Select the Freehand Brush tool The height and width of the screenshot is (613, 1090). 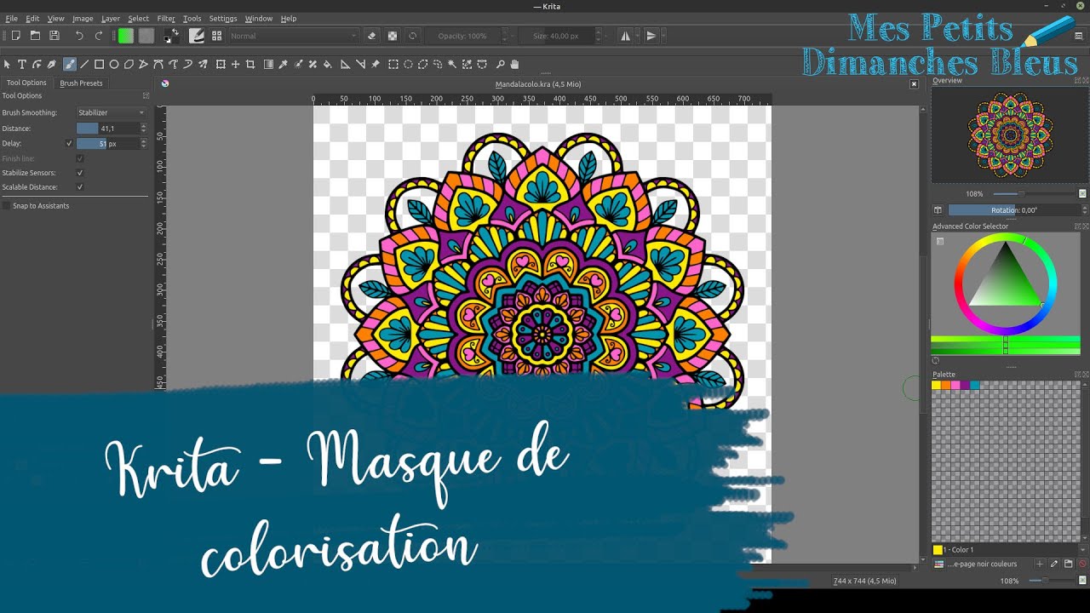(70, 64)
